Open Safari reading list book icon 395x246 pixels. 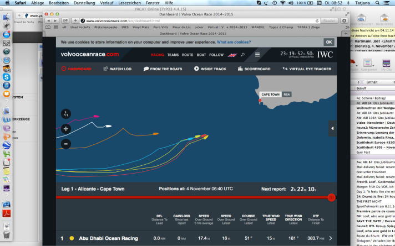point(48,27)
